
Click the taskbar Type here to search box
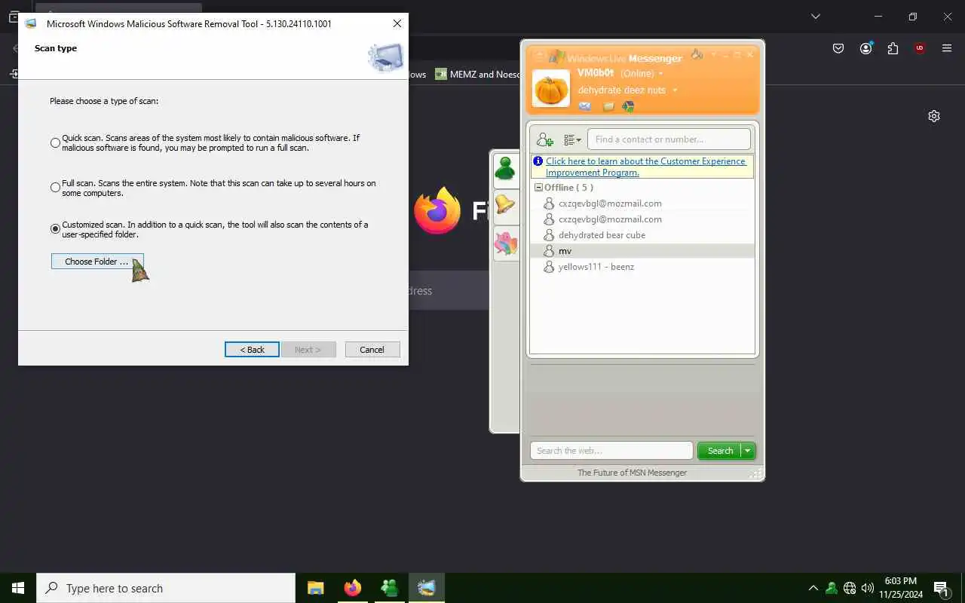click(166, 588)
